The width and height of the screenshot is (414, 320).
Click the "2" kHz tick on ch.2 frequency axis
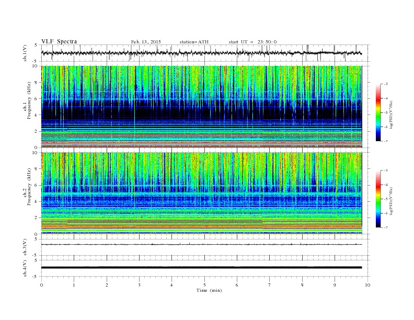(x=37, y=218)
